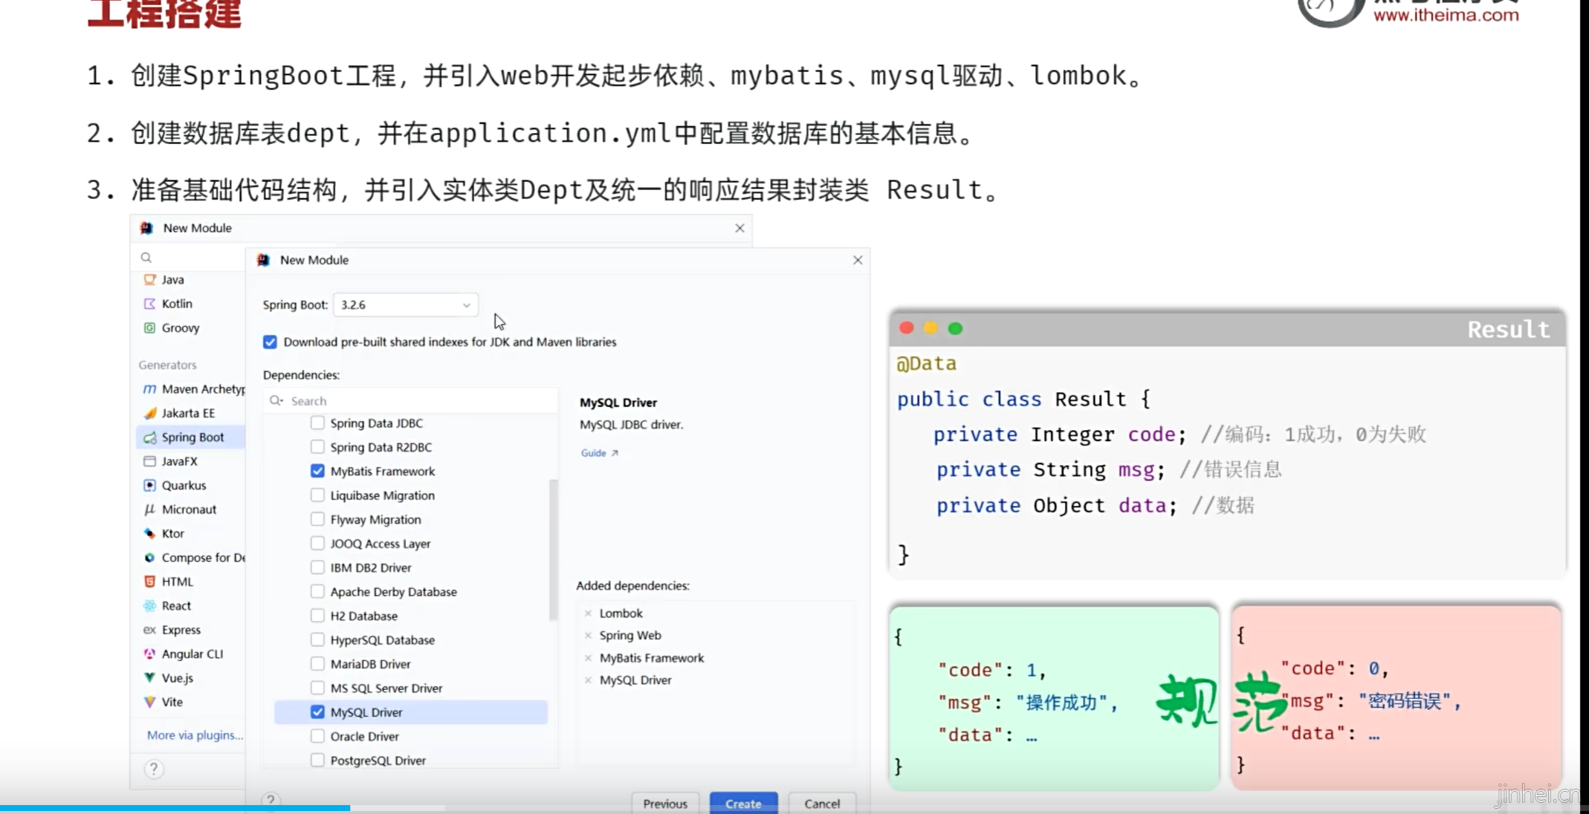Choose the Vite generator icon
1589x814 pixels.
(x=149, y=702)
